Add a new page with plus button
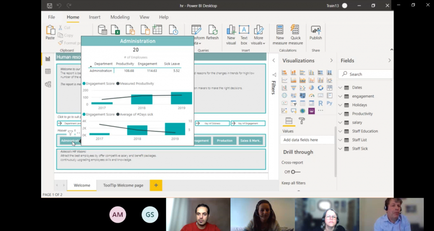Viewport: 434px width, 231px height. click(156, 185)
